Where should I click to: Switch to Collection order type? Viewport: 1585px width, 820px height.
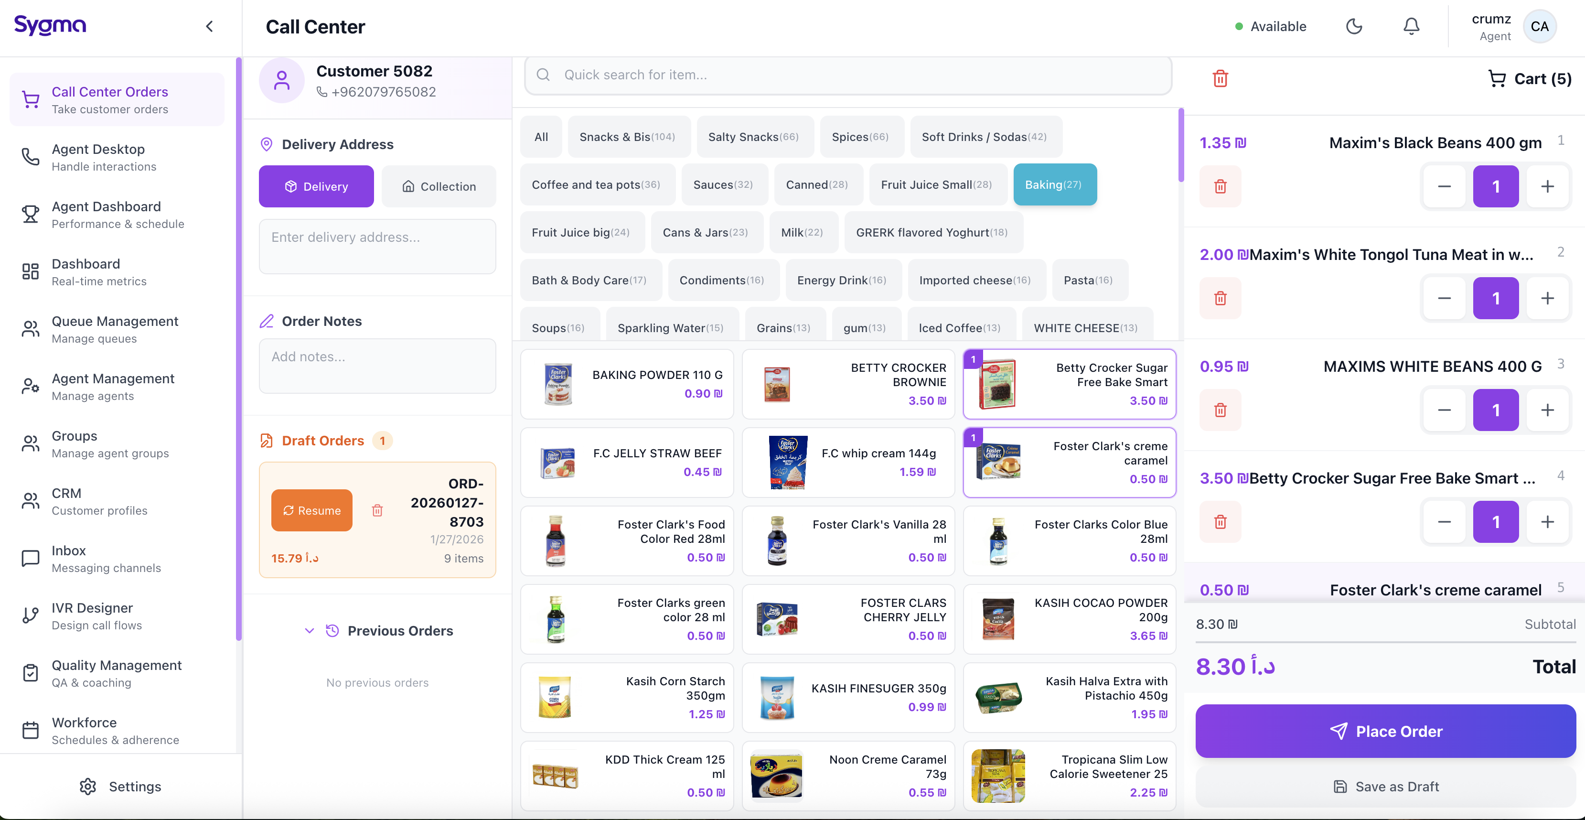pos(439,186)
